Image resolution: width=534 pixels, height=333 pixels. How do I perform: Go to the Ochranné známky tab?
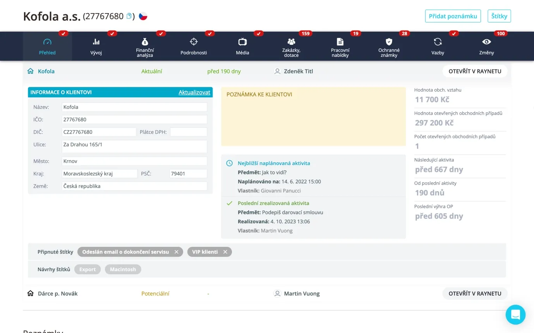coord(389,46)
